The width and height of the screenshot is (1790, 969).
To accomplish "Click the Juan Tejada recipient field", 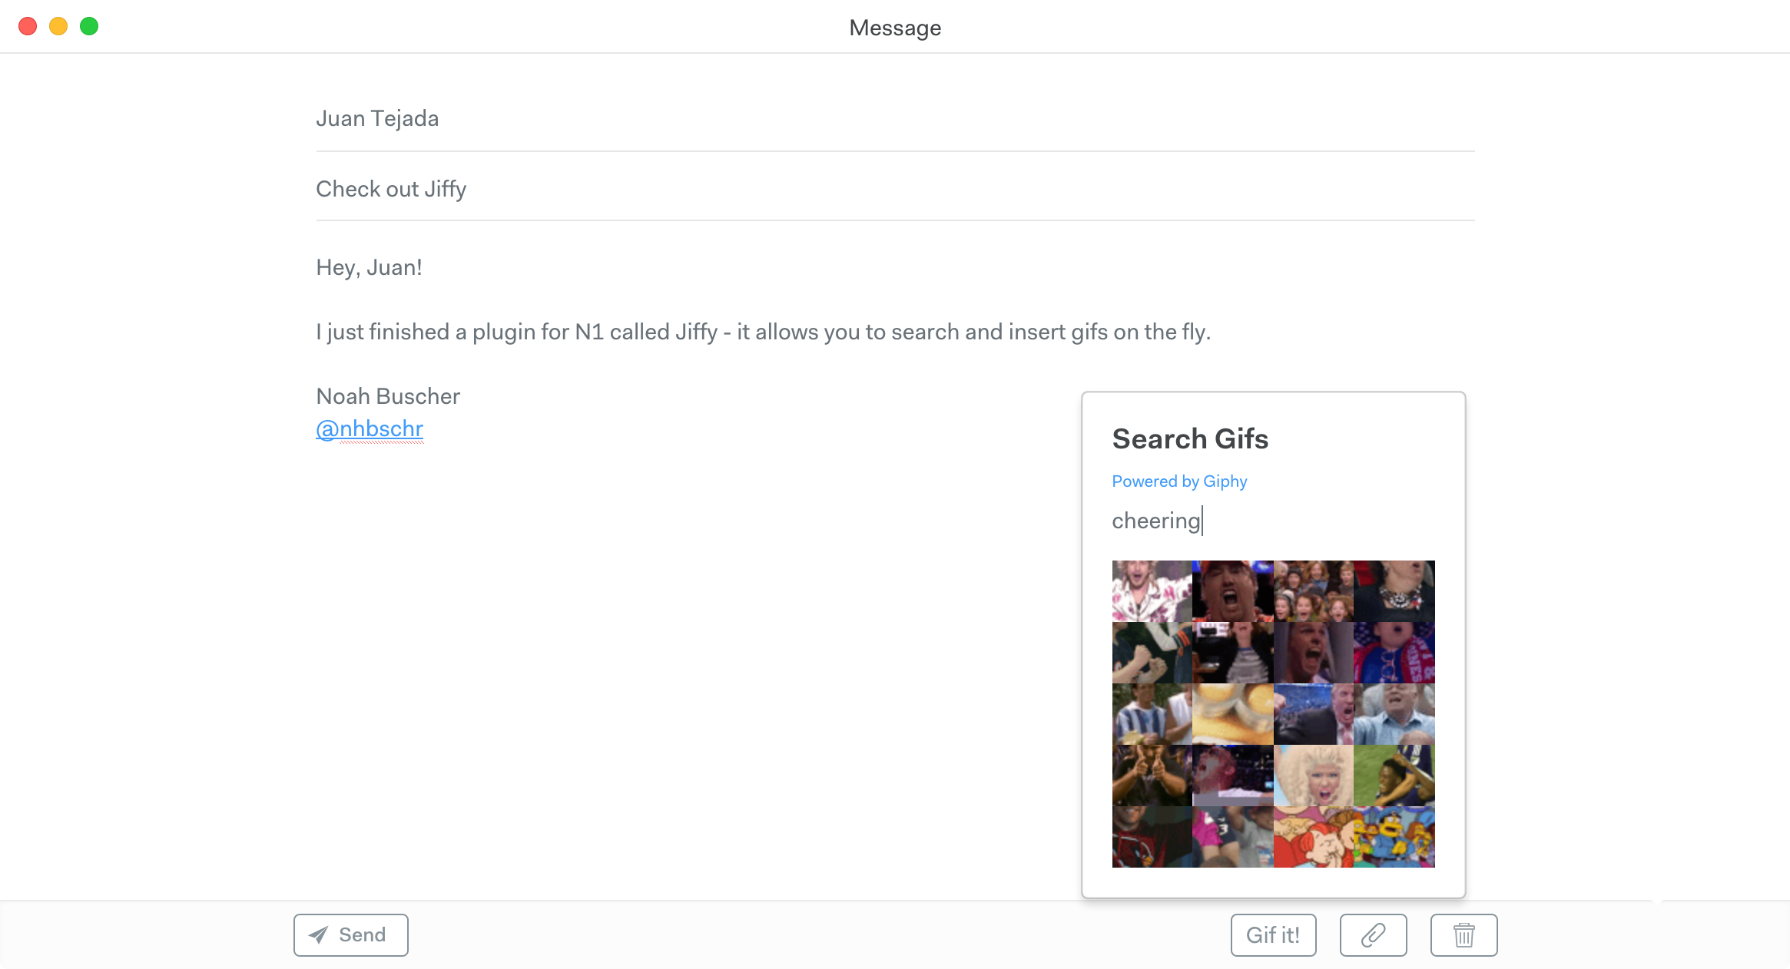I will [895, 118].
